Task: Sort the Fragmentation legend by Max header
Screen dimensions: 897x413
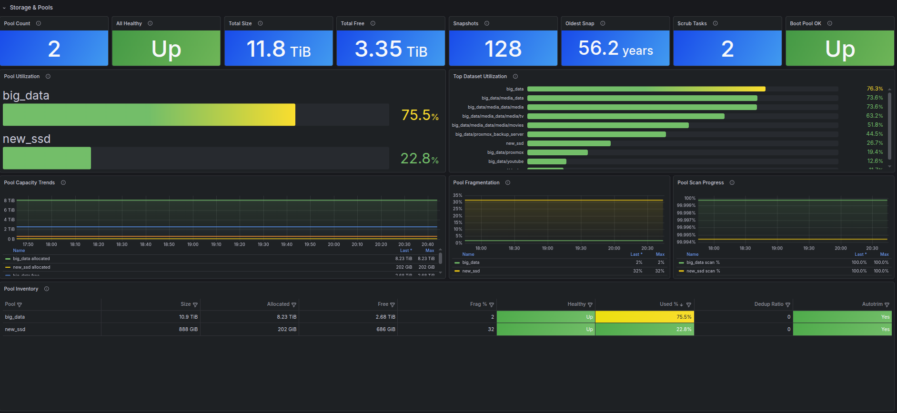Action: point(660,254)
